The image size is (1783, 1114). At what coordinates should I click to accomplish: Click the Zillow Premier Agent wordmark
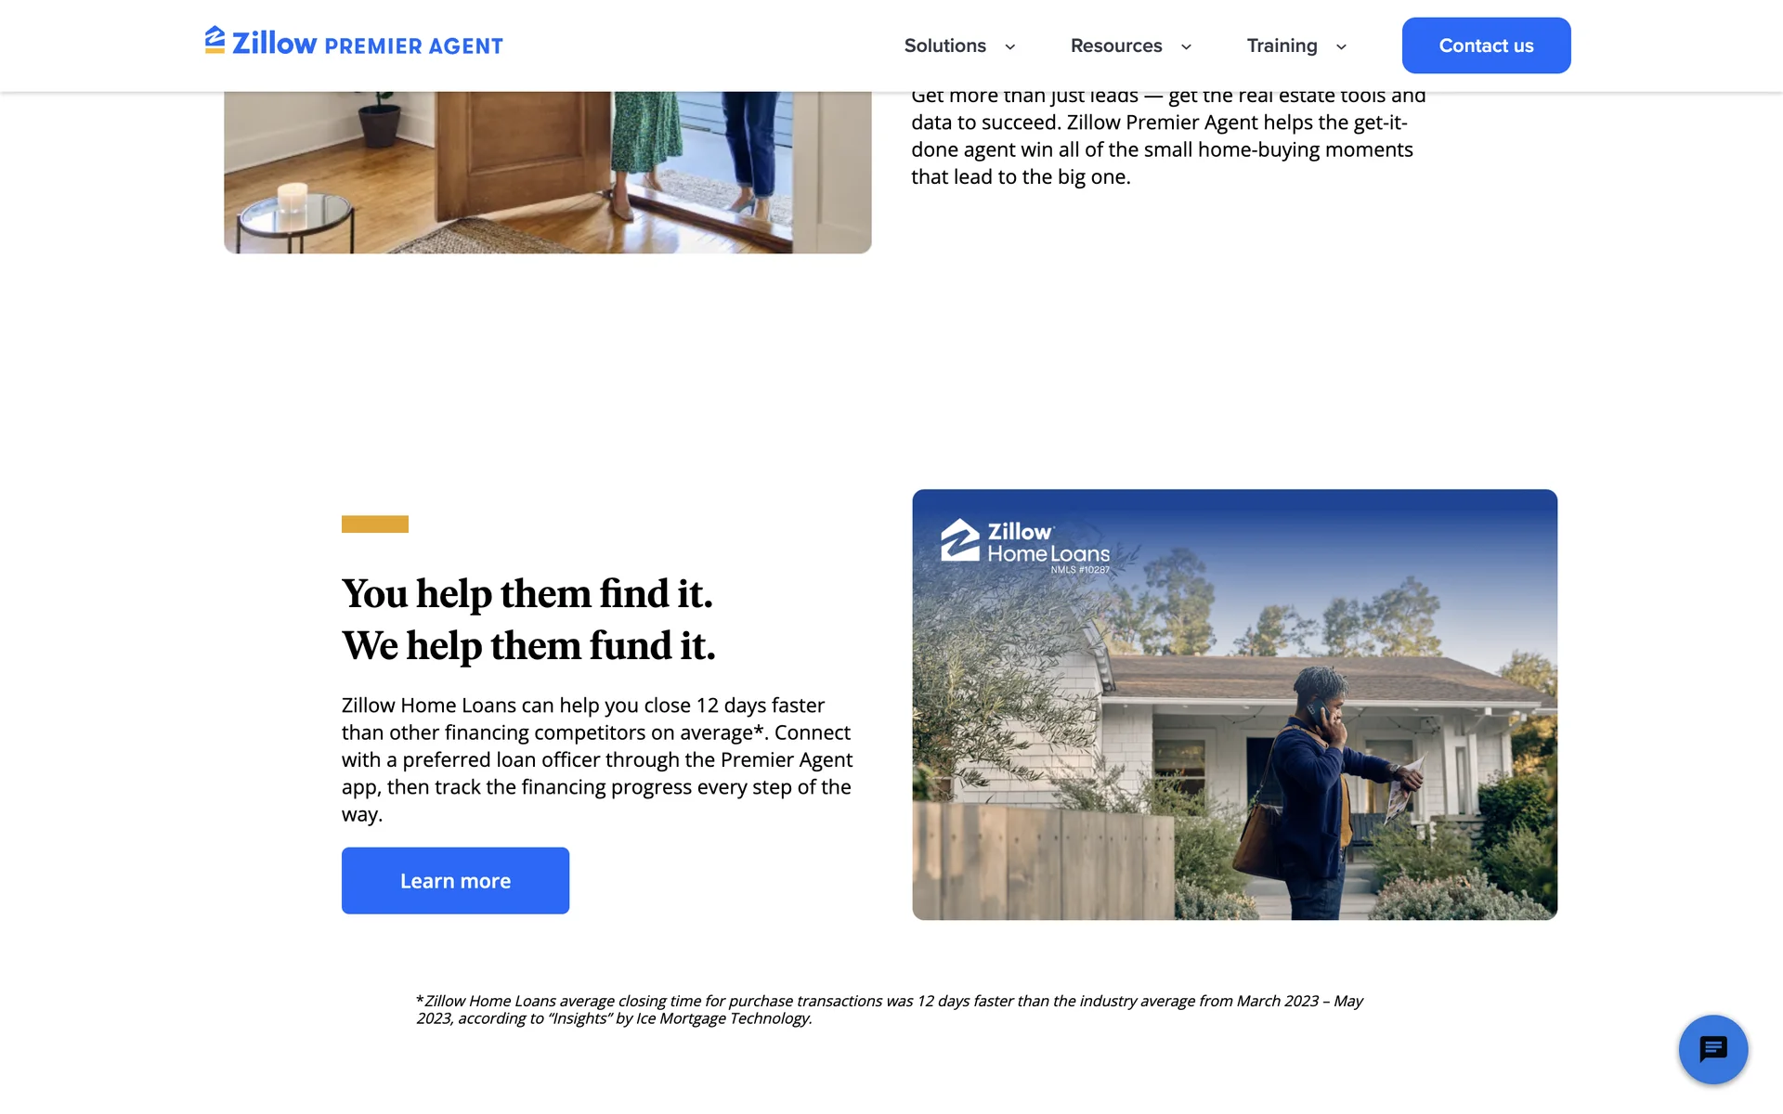point(367,44)
